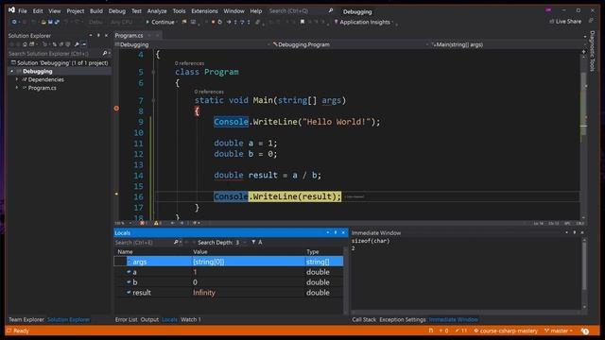Switch to the Exception Settings tab

click(403, 319)
